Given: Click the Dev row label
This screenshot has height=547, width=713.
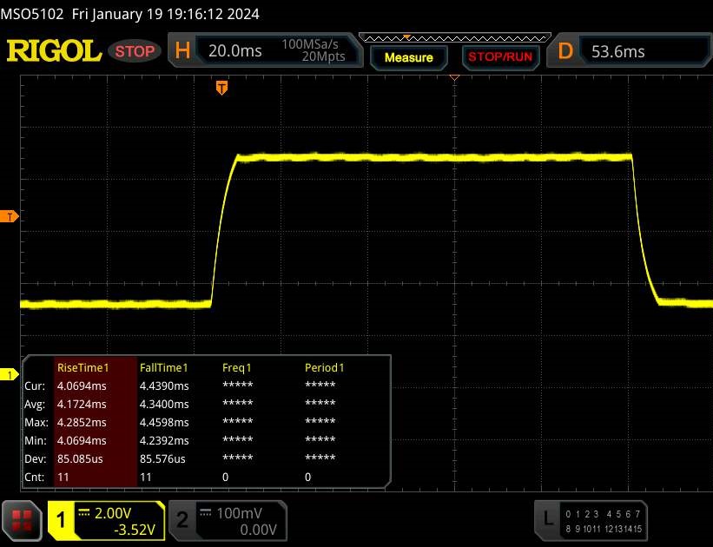Looking at the screenshot, I should [36, 458].
